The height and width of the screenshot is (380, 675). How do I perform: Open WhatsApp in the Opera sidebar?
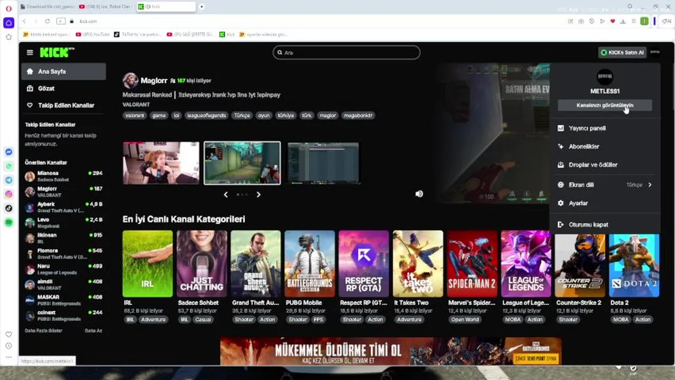pyautogui.click(x=8, y=166)
